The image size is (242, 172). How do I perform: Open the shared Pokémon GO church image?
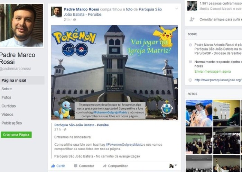click(114, 72)
